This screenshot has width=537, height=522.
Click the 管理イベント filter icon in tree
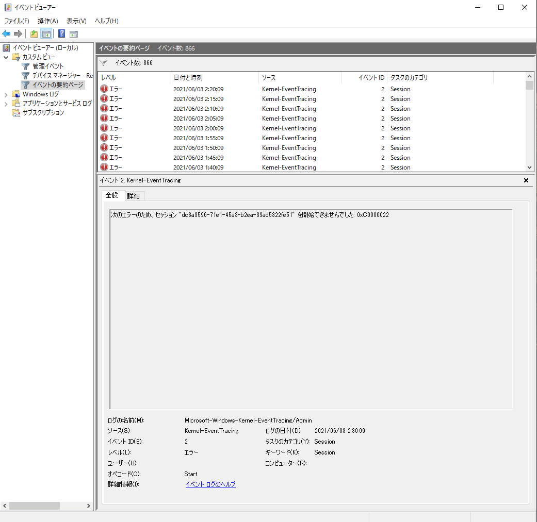click(x=26, y=66)
